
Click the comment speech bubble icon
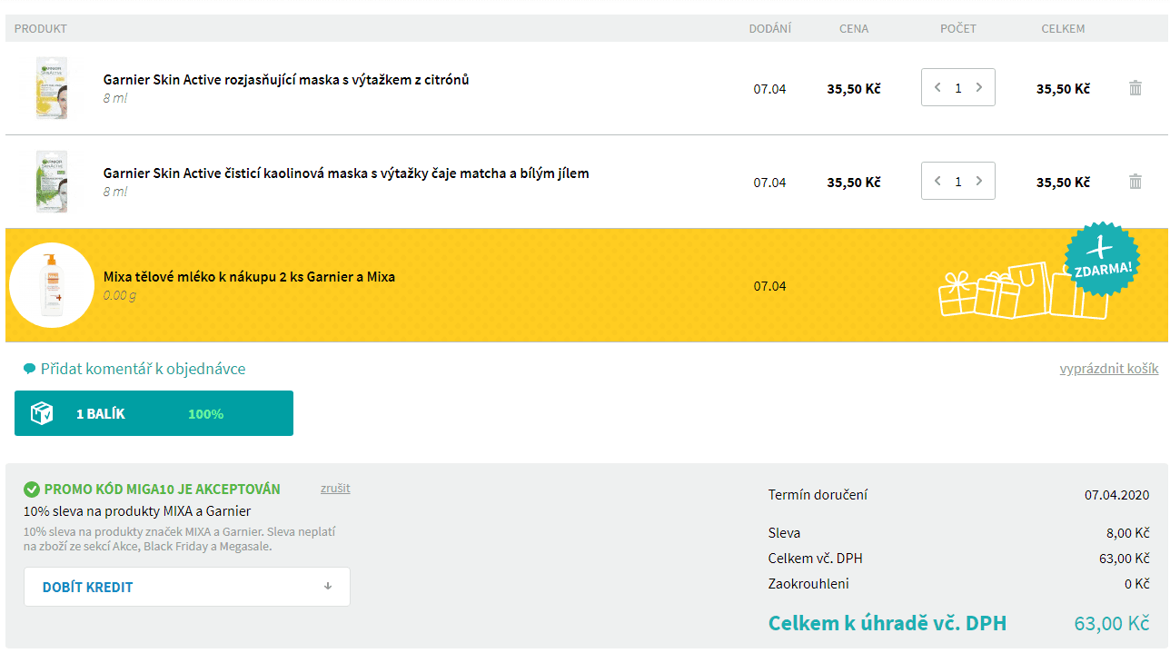tap(29, 369)
